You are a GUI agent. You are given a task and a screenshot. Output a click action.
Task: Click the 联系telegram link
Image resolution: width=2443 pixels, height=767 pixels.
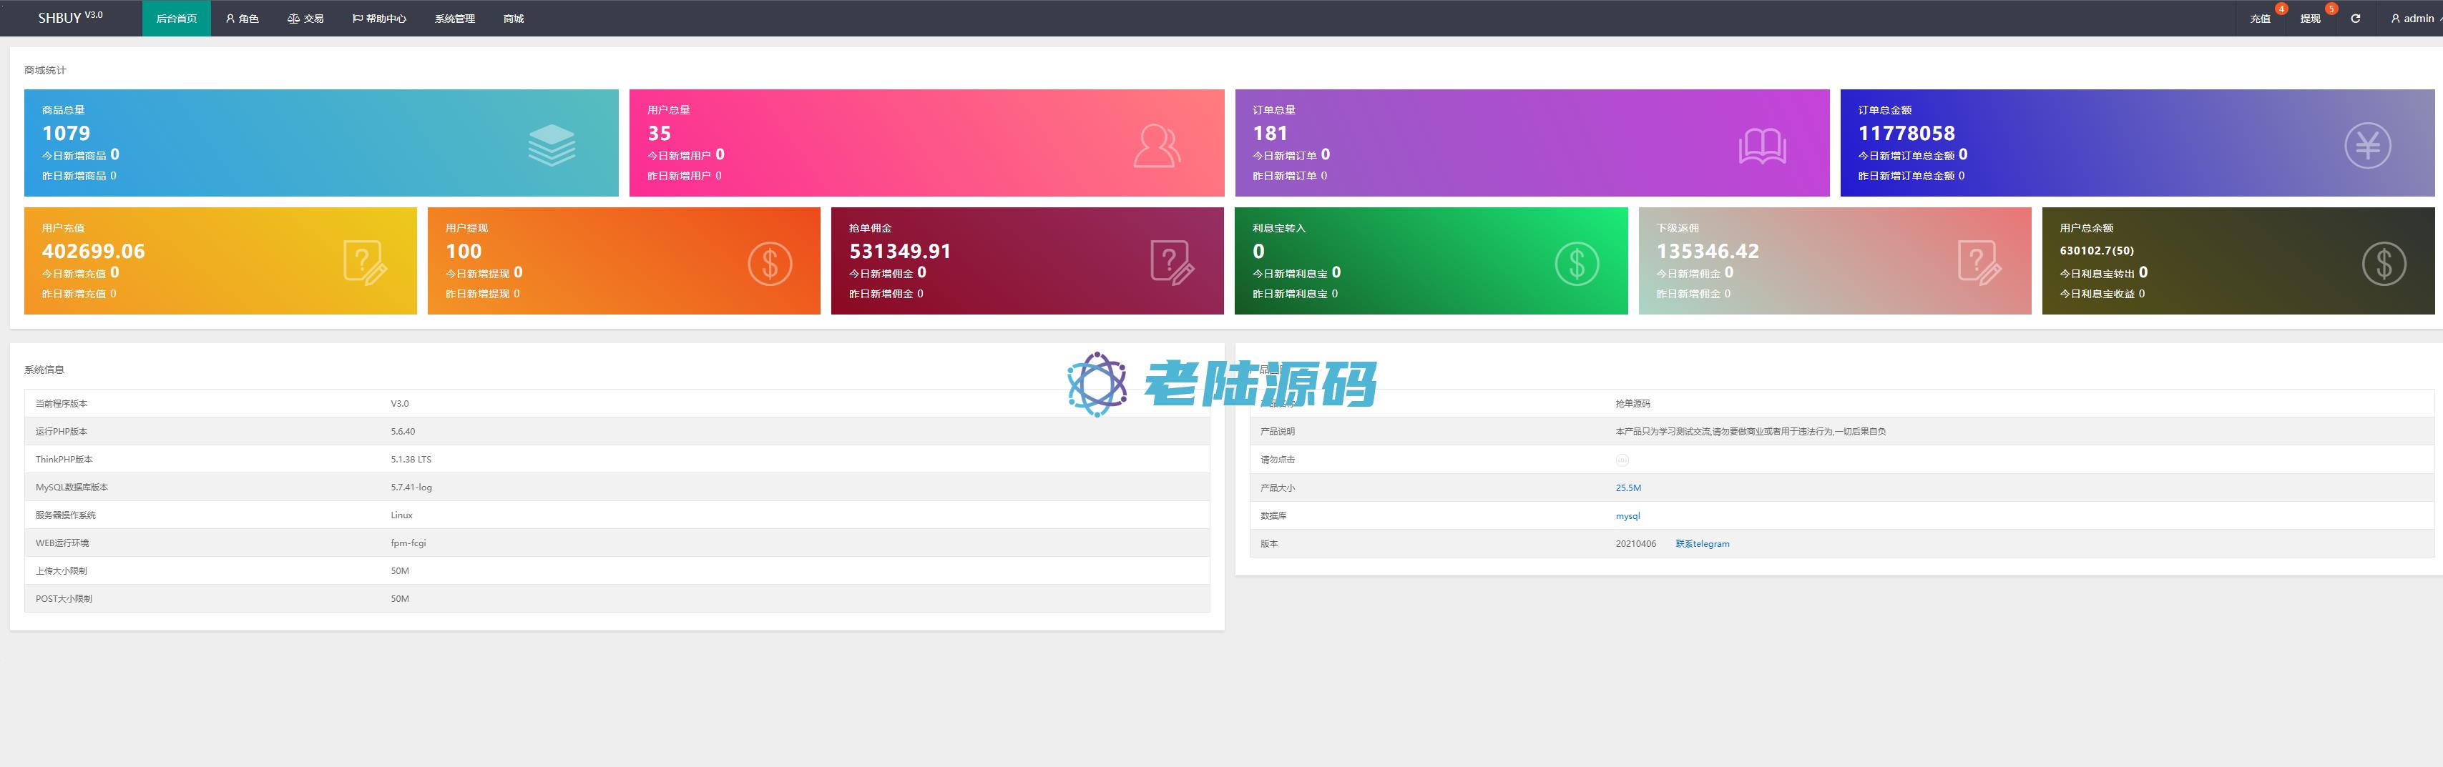[1703, 544]
